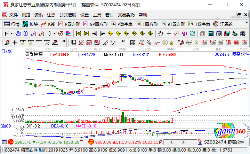Viewport: 250px width, 154px height.
Task: Open the 浏览 menu
Action: click(26, 15)
